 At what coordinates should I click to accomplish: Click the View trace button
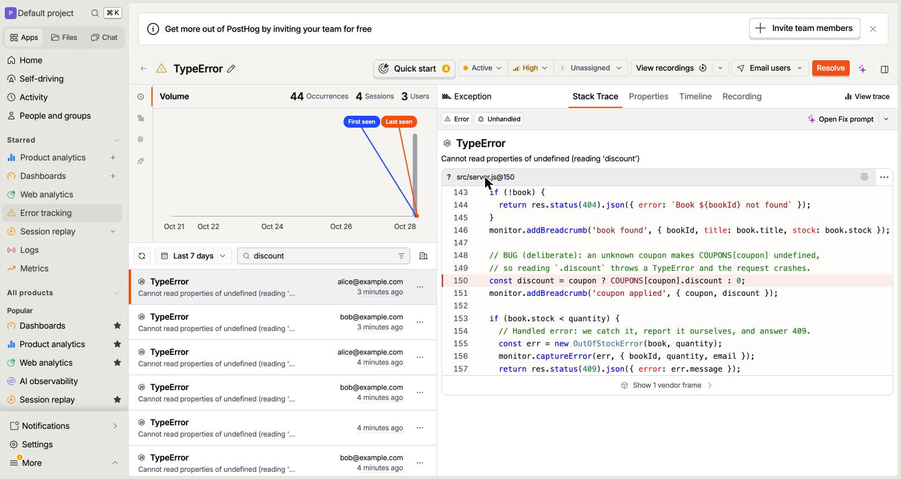(867, 97)
